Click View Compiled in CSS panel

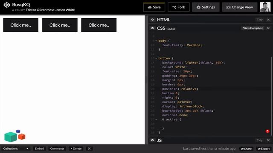pyautogui.click(x=253, y=28)
